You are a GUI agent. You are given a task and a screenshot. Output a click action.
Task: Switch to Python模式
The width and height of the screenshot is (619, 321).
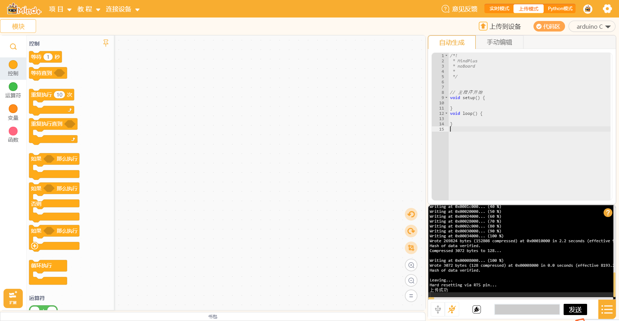pos(560,9)
